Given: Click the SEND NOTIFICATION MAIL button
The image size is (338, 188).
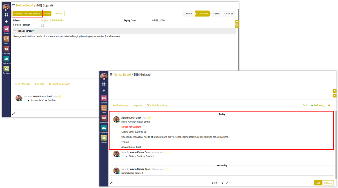Looking at the screenshot, I should point(27,14).
